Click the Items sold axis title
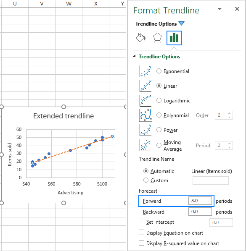 coord(10,154)
